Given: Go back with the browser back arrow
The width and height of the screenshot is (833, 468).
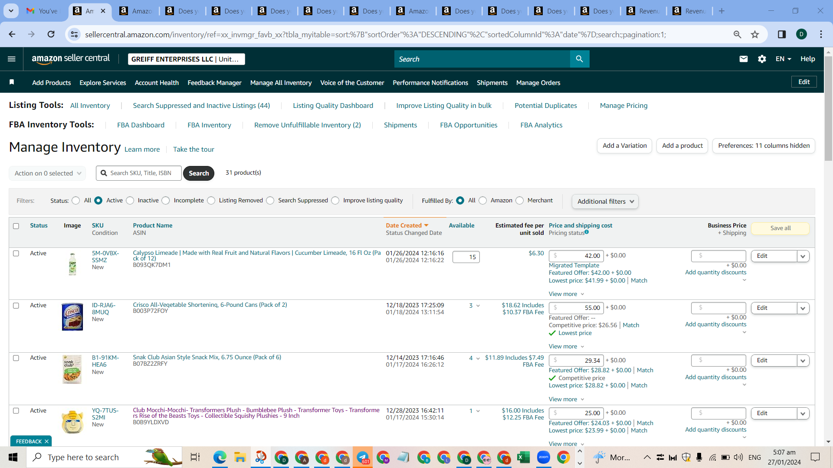Looking at the screenshot, I should click(12, 34).
